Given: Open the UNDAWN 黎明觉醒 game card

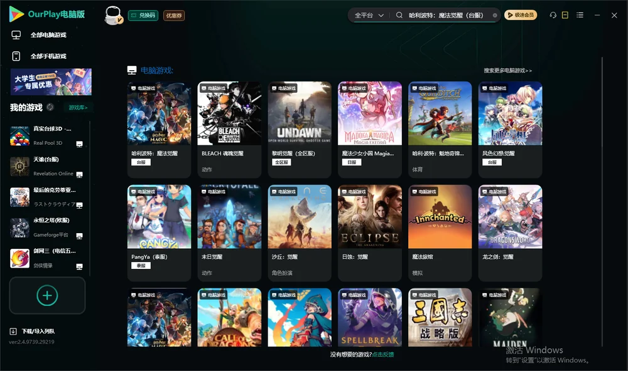Looking at the screenshot, I should pyautogui.click(x=300, y=130).
